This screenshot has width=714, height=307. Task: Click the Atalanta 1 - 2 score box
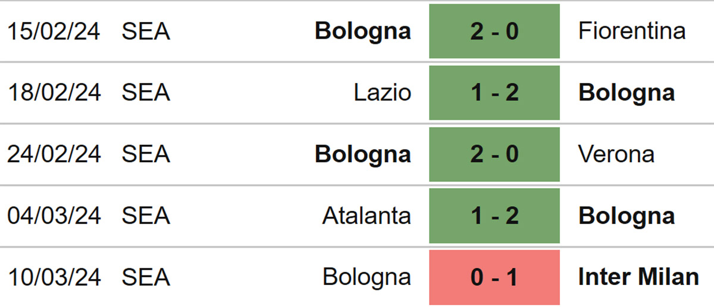click(494, 216)
